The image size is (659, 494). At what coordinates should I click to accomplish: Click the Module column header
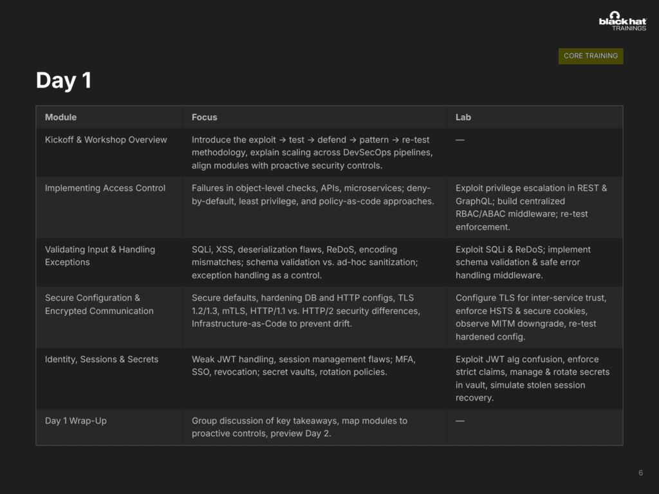pos(61,117)
